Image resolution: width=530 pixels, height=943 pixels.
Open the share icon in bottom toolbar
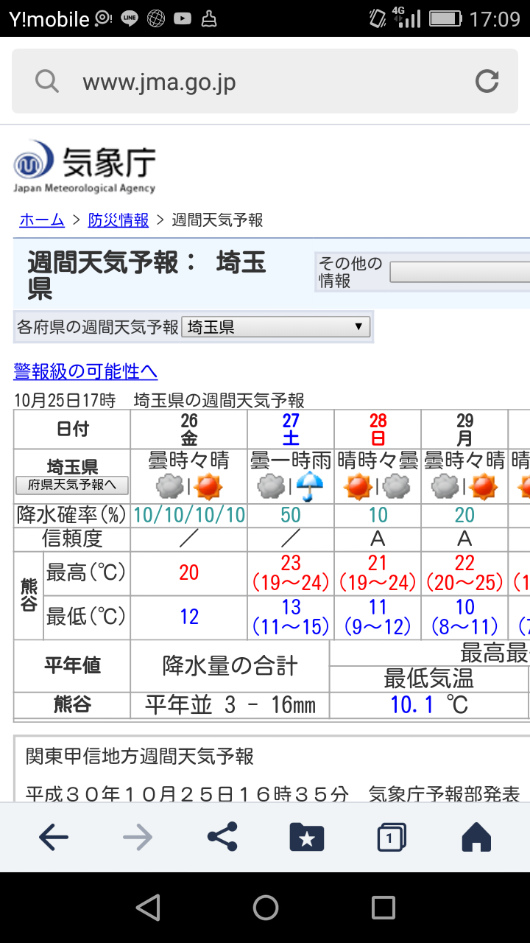click(222, 836)
